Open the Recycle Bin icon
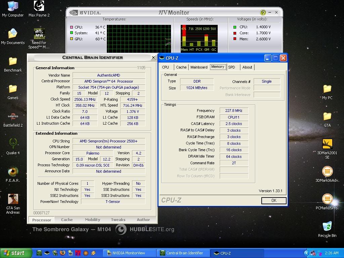Viewport: 344px width, 258px height. click(x=327, y=226)
